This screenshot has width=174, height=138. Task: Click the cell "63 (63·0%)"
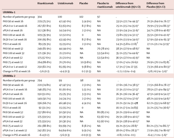(x=65, y=26)
